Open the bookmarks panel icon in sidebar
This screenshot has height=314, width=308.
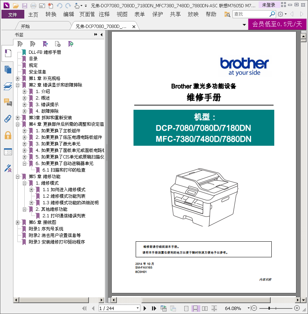coord(8,53)
